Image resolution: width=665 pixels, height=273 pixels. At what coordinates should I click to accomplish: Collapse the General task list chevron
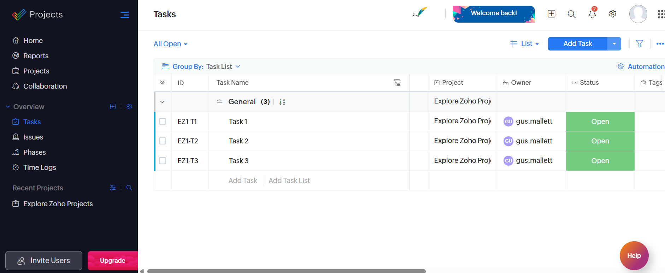click(x=163, y=102)
